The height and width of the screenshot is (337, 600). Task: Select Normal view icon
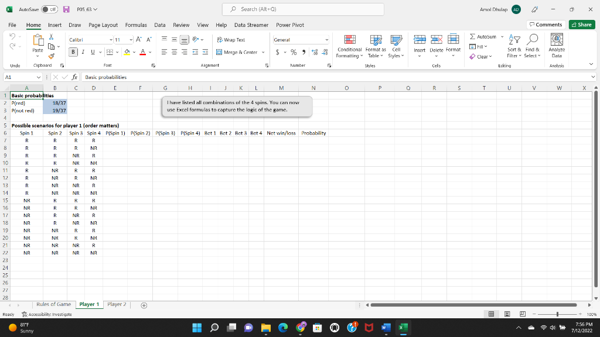pyautogui.click(x=492, y=314)
